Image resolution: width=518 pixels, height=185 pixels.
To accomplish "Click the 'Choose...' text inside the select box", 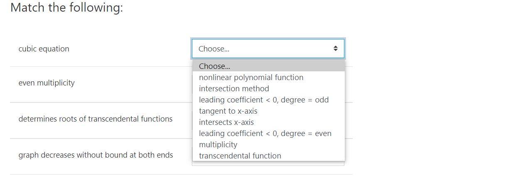I will [214, 49].
